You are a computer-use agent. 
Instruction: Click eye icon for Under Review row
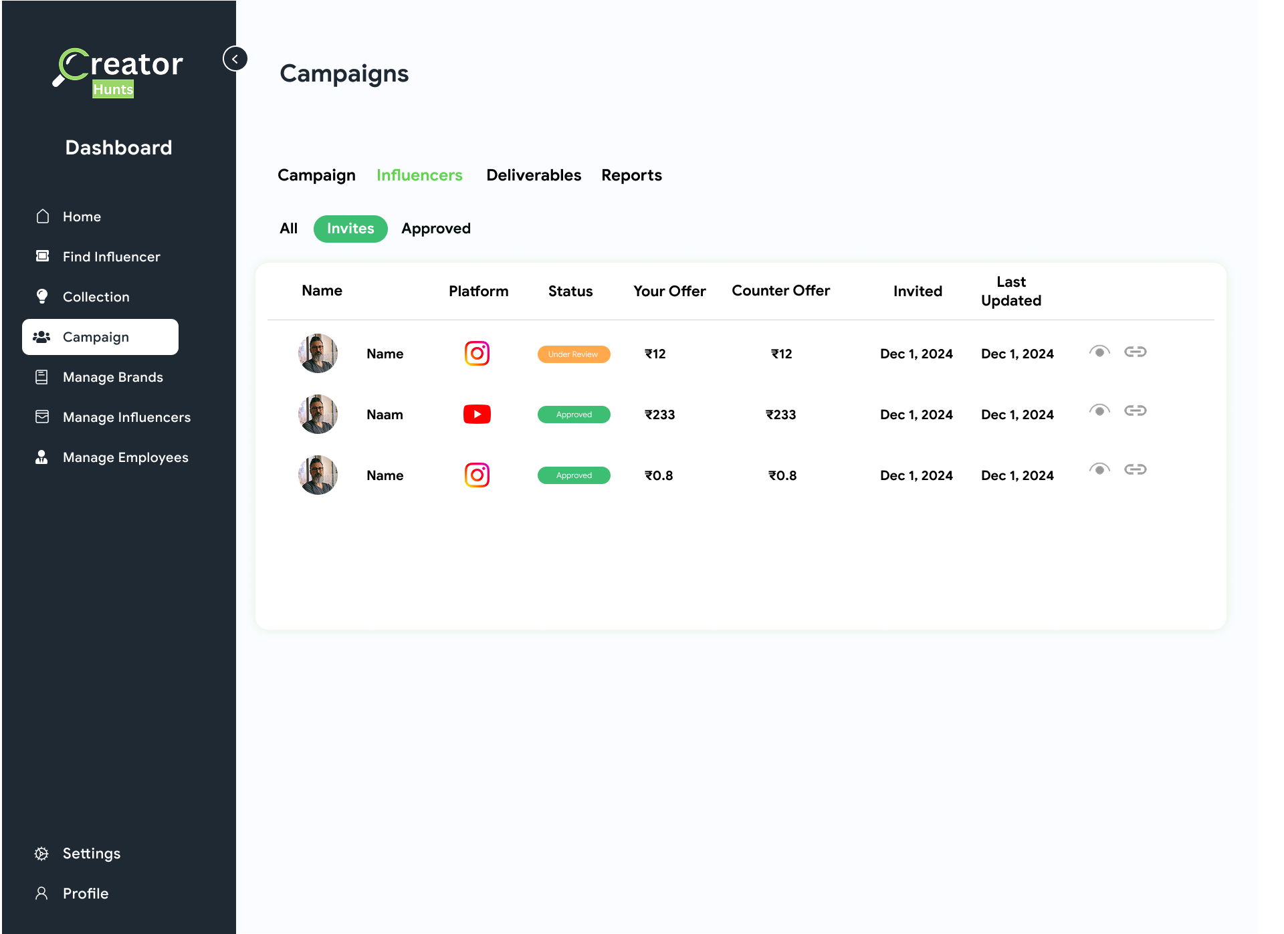[x=1099, y=352]
